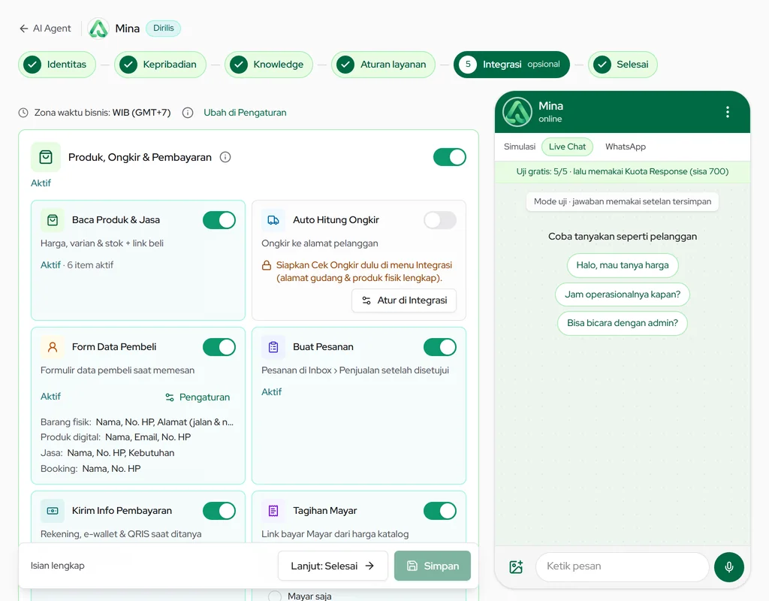Click the receipt icon of Tagihan Mayar
This screenshot has height=601, width=769.
coord(273,511)
